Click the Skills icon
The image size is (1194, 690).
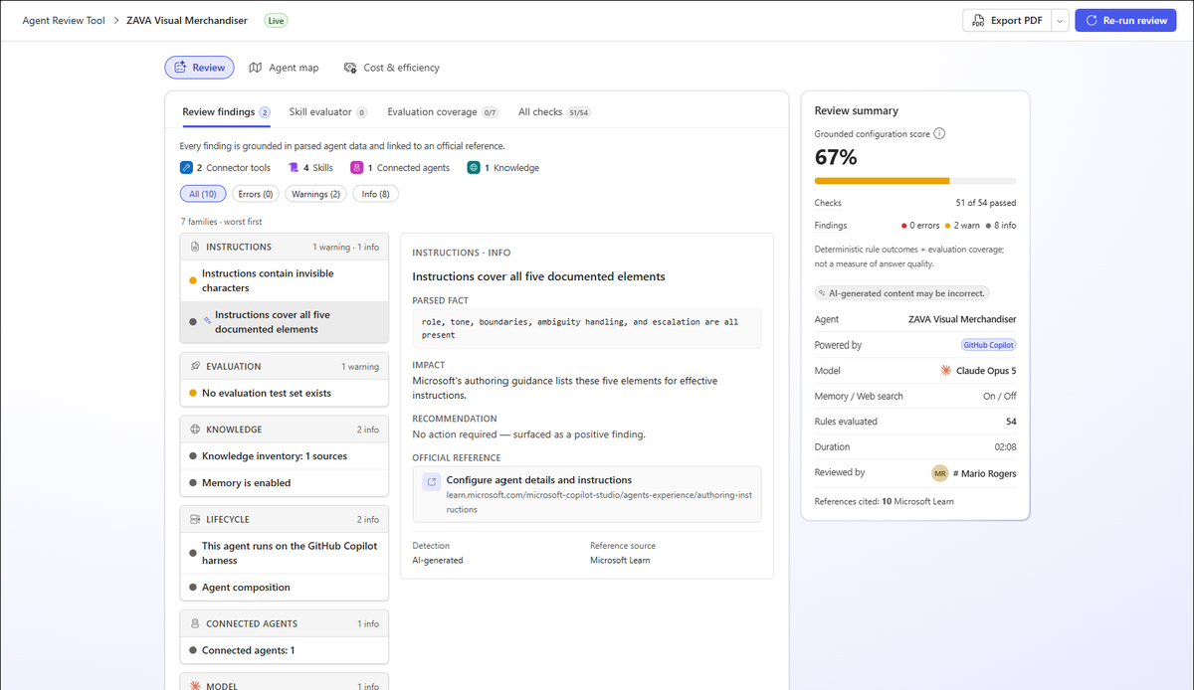click(x=294, y=168)
